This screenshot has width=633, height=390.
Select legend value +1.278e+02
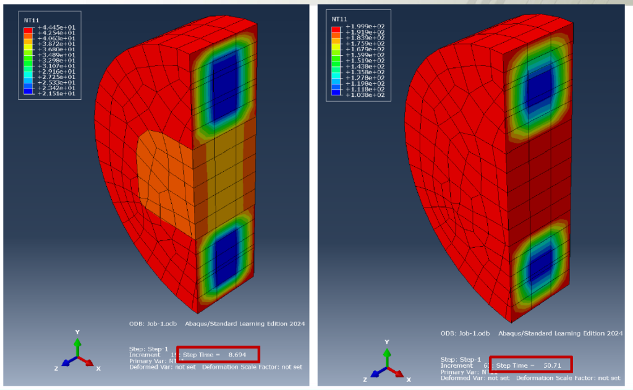point(365,77)
